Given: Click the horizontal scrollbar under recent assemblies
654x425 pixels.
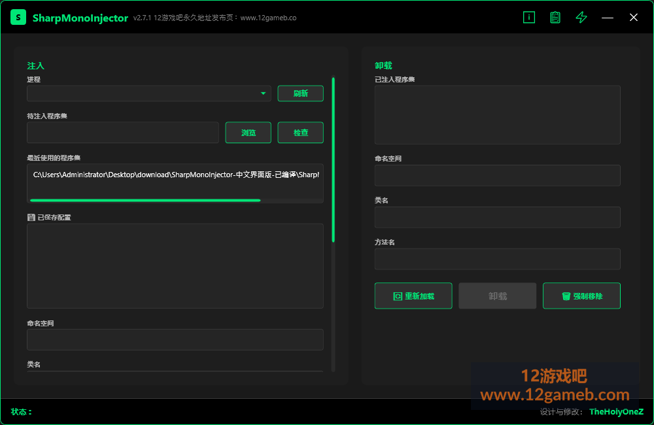Looking at the screenshot, I should coord(145,200).
